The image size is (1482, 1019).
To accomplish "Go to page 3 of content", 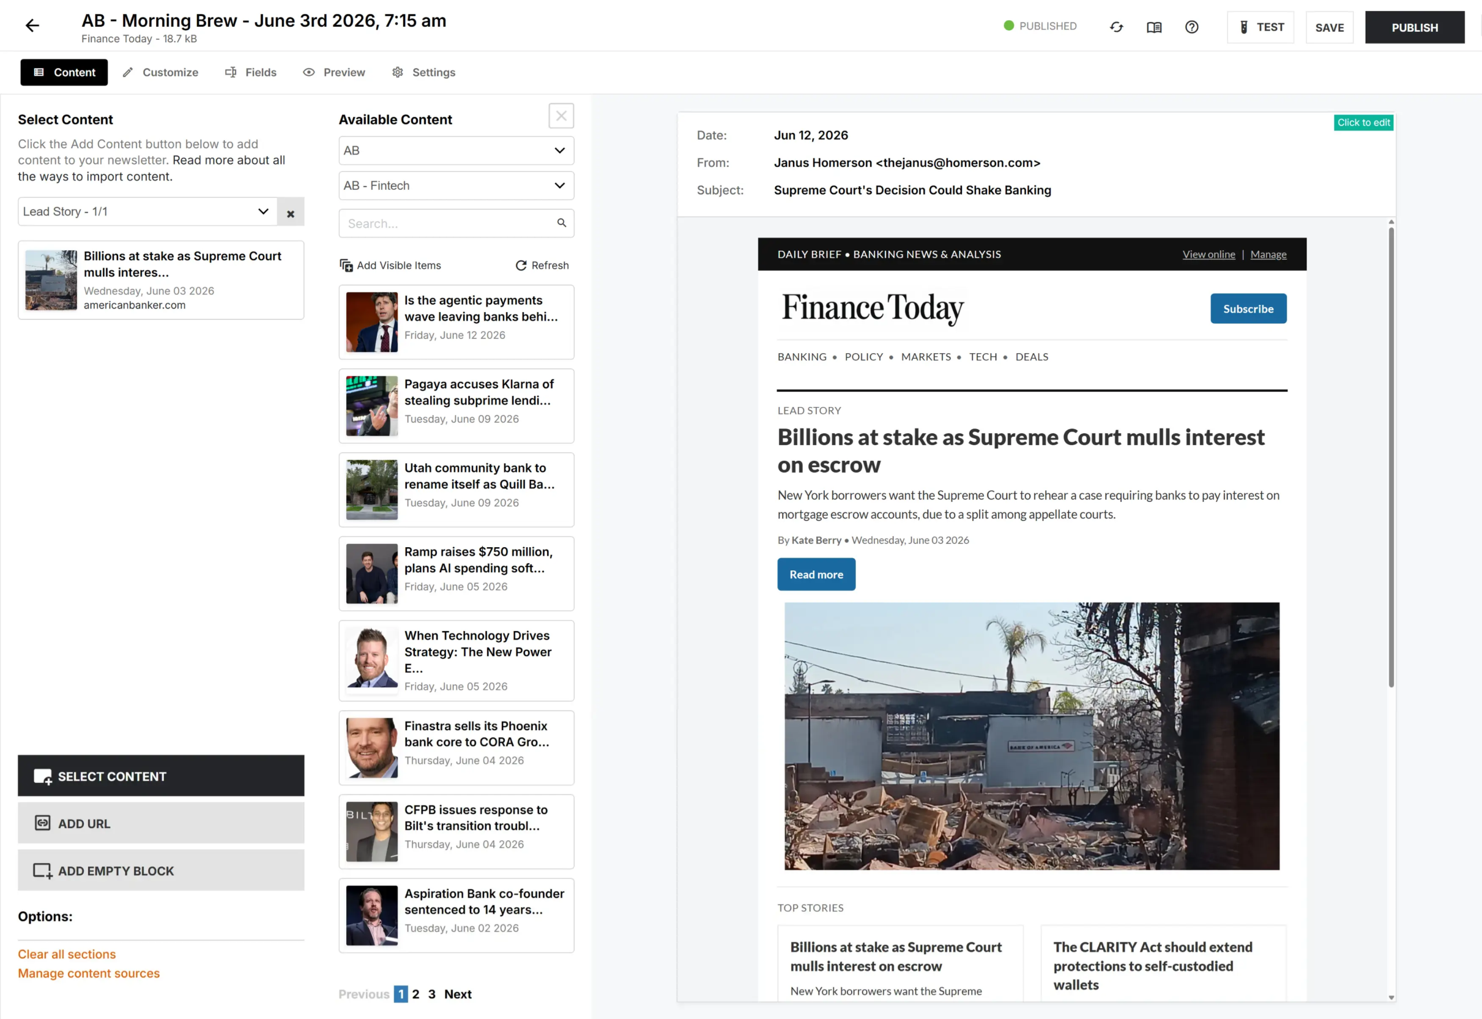I will [x=431, y=995].
